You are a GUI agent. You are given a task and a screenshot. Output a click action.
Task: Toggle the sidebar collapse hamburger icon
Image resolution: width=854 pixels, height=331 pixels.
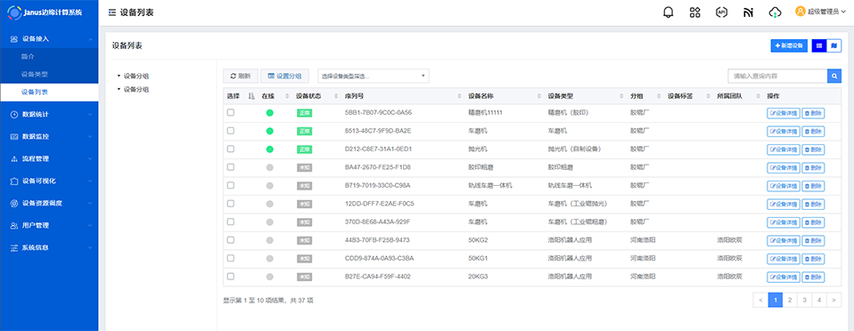(112, 12)
